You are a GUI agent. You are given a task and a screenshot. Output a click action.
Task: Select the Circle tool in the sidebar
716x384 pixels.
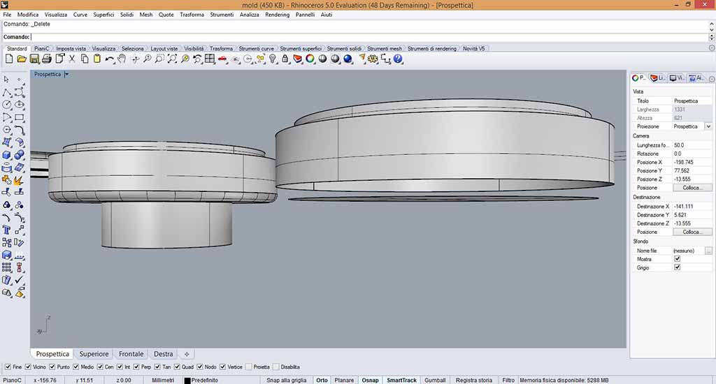pyautogui.click(x=7, y=105)
